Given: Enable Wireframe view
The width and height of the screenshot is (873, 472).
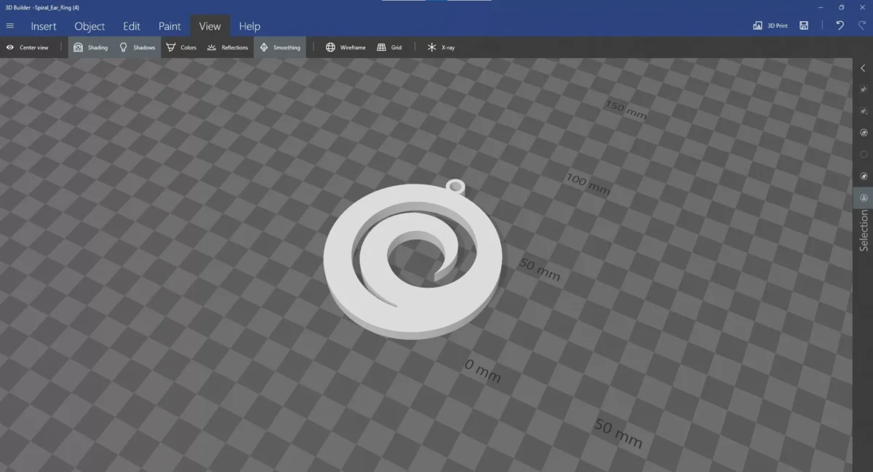Looking at the screenshot, I should (346, 47).
